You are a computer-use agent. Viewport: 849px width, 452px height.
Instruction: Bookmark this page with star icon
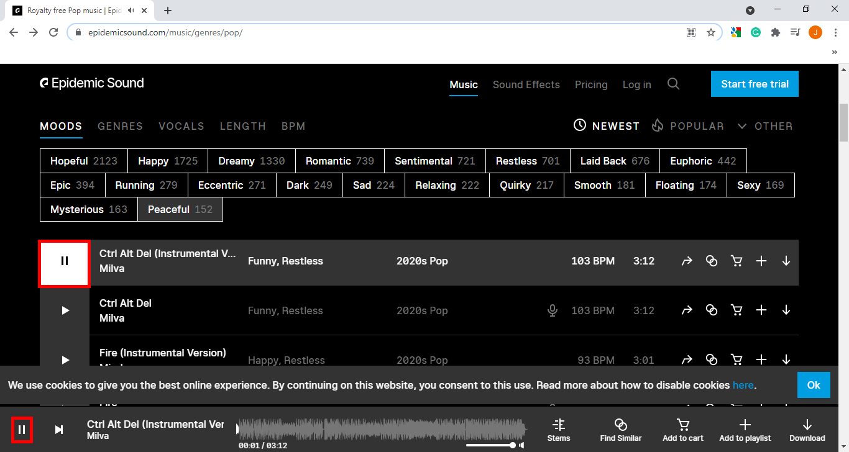tap(711, 32)
